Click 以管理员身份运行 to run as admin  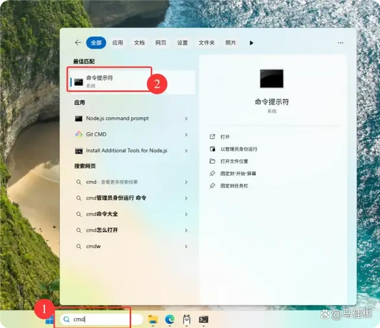pyautogui.click(x=239, y=149)
